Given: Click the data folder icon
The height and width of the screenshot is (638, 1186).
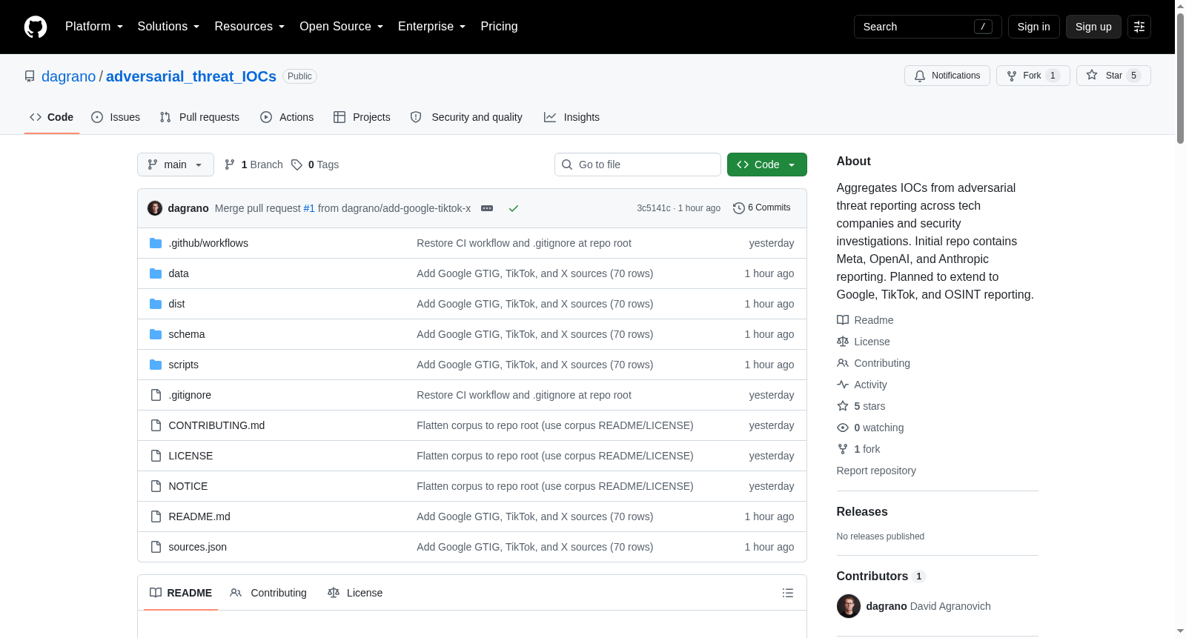Looking at the screenshot, I should [156, 273].
